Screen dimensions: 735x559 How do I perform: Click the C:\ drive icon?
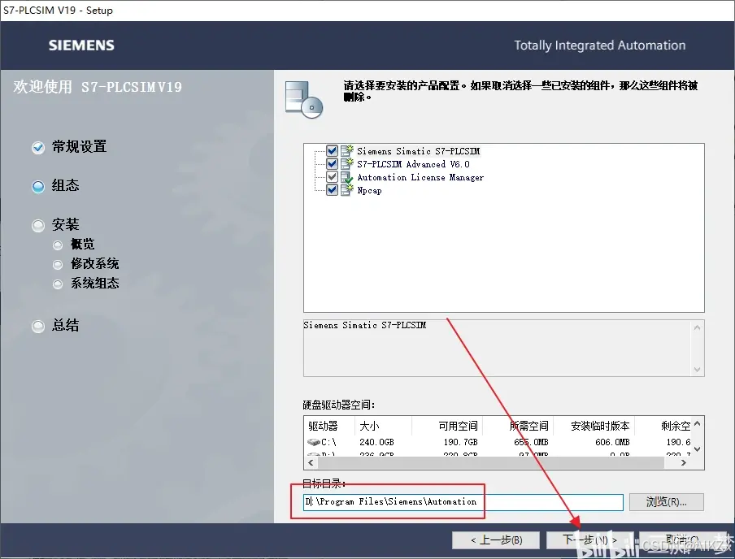313,442
